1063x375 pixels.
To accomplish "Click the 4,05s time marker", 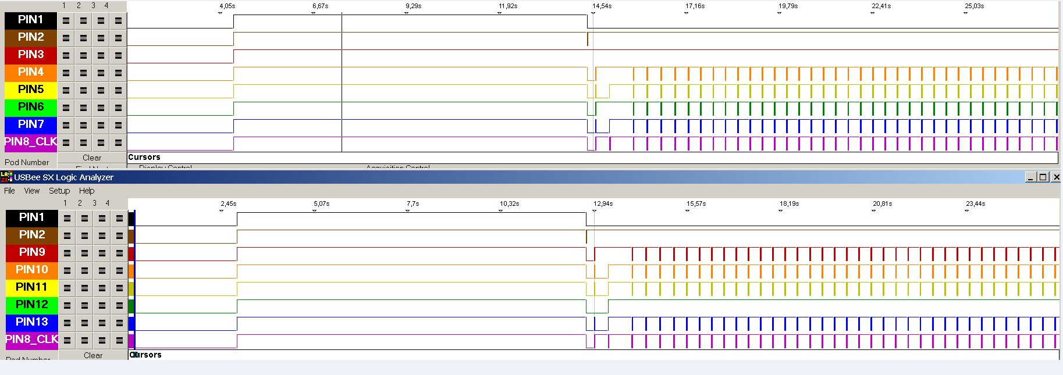I will click(227, 6).
